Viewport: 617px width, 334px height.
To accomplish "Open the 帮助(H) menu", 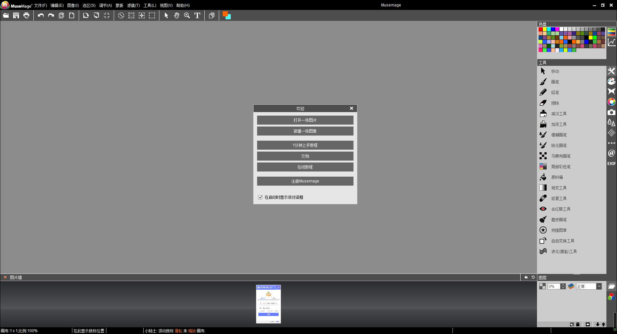I will click(183, 5).
